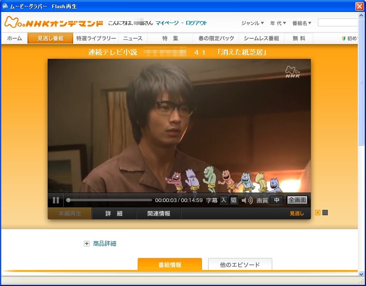
Task: Open the ジャンル dropdown
Action: pos(252,23)
